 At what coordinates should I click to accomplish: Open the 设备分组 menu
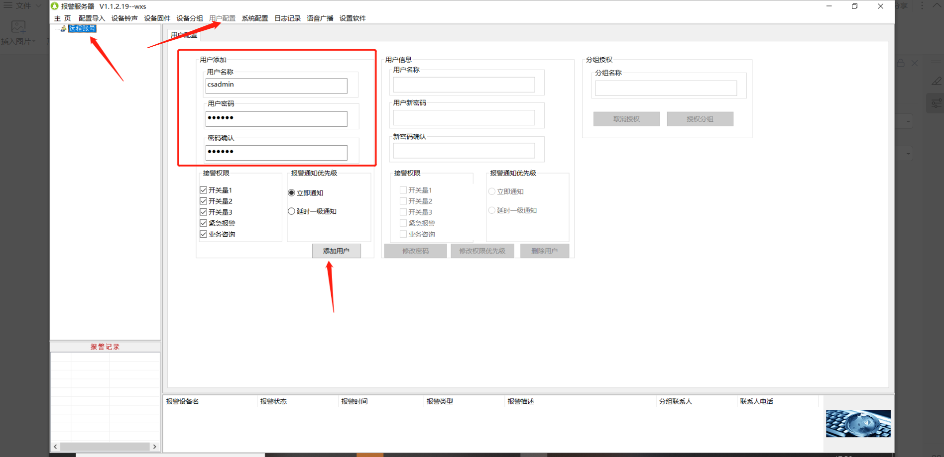[x=190, y=18]
